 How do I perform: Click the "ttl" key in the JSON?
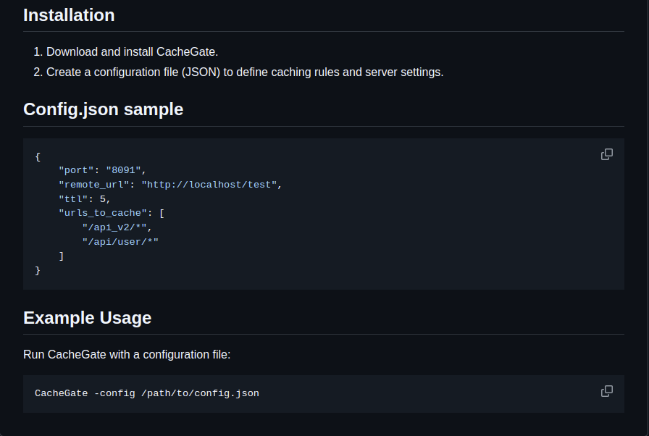click(73, 198)
